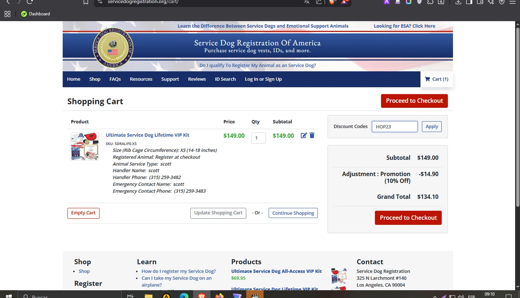Image resolution: width=520 pixels, height=298 pixels.
Task: Click Proceed to Checkout below Grand Total
Action: click(x=408, y=218)
